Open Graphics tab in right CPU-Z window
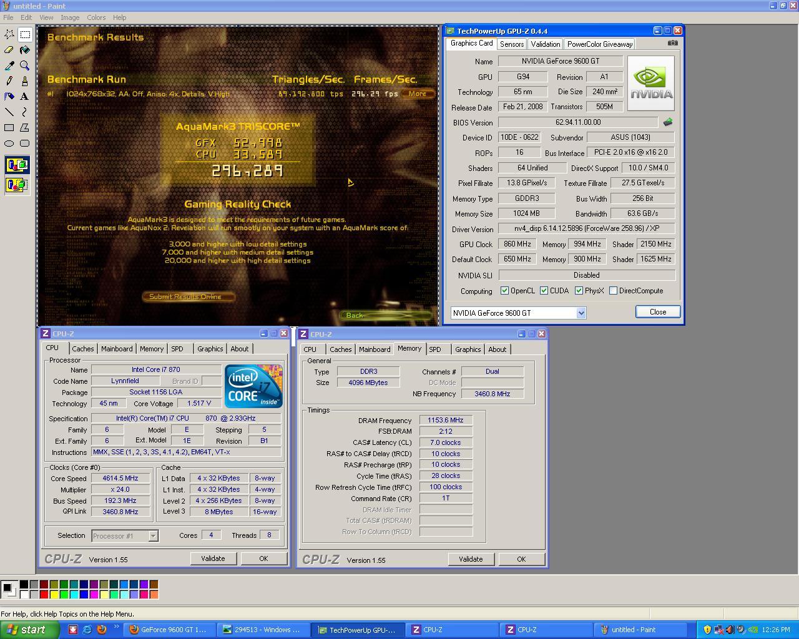The width and height of the screenshot is (799, 639). (x=468, y=349)
